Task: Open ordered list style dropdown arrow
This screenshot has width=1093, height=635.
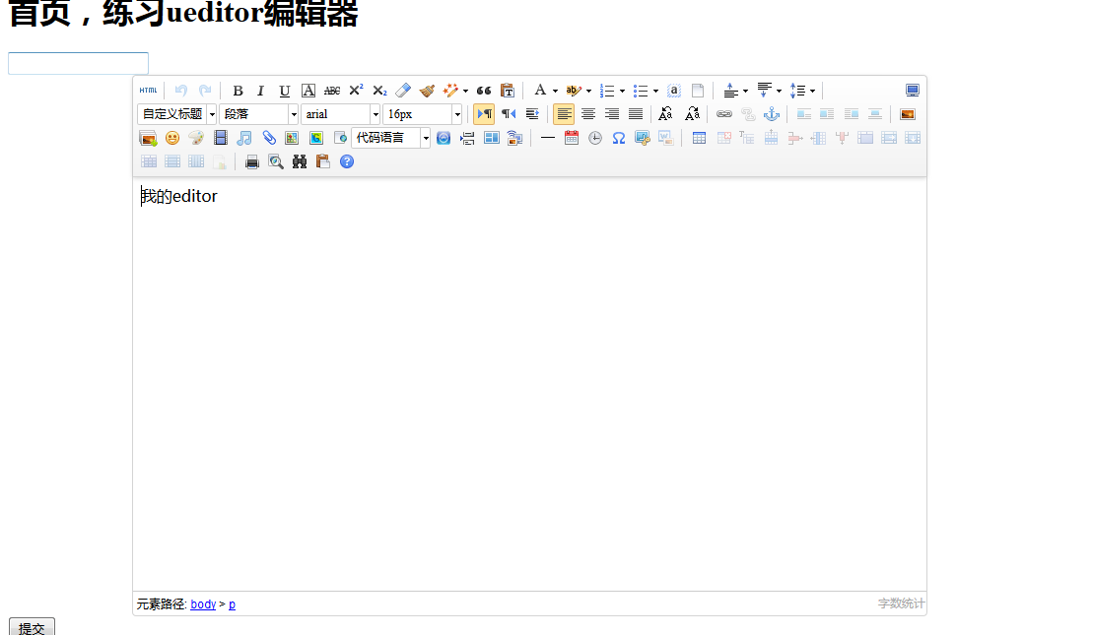Action: coord(622,91)
